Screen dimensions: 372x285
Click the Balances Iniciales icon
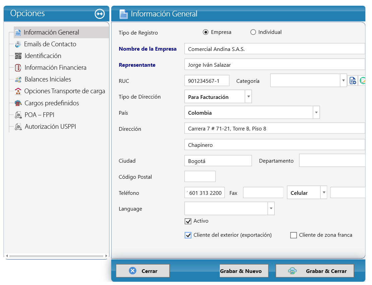(18, 79)
